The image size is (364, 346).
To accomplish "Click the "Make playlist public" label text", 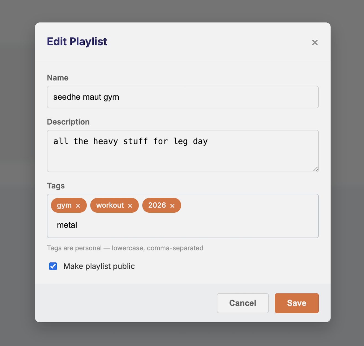I will tap(99, 266).
